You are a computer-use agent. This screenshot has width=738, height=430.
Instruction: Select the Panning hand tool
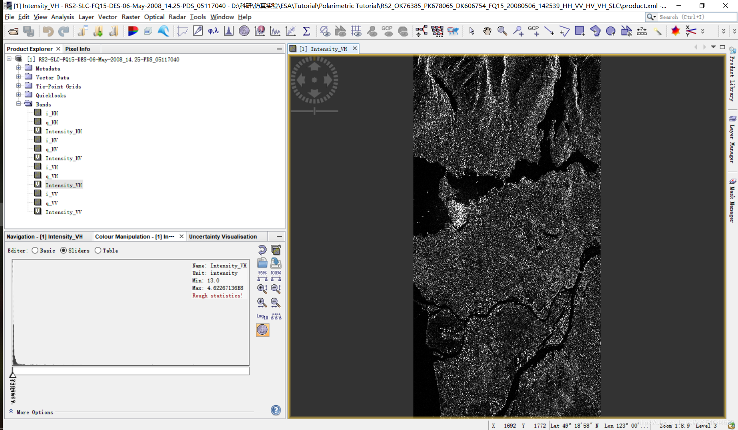coord(487,31)
